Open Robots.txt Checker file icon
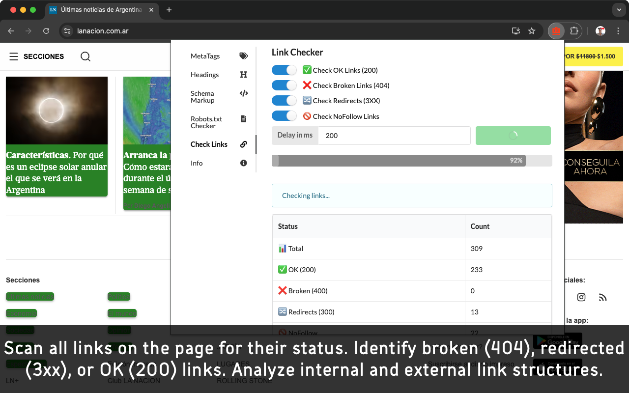The height and width of the screenshot is (393, 629). (243, 119)
